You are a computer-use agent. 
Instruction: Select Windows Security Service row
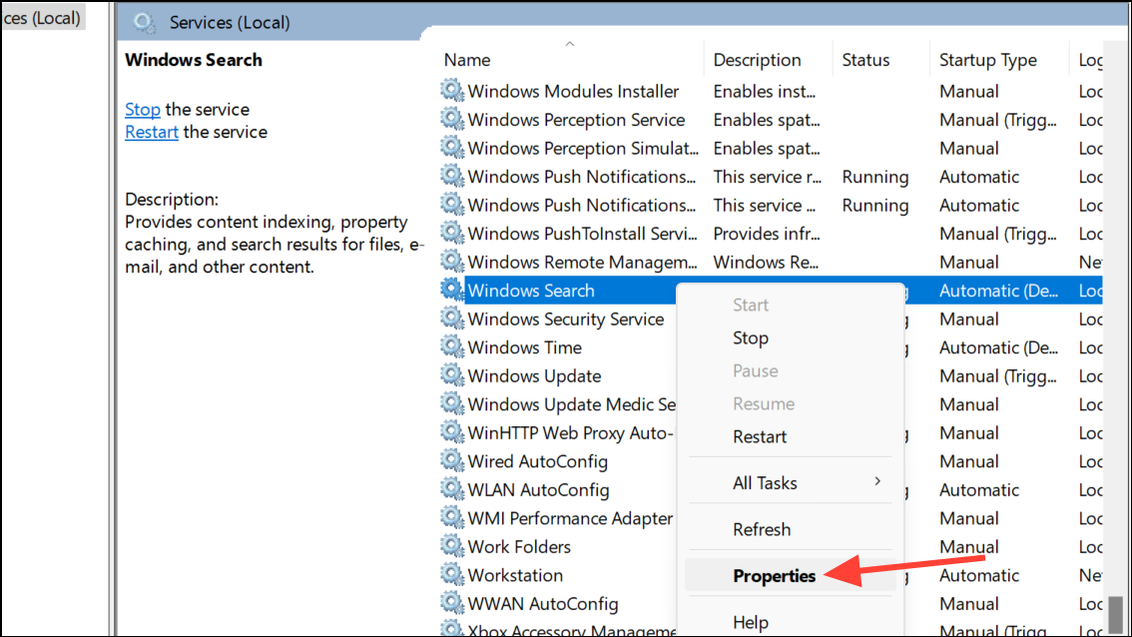pyautogui.click(x=566, y=319)
